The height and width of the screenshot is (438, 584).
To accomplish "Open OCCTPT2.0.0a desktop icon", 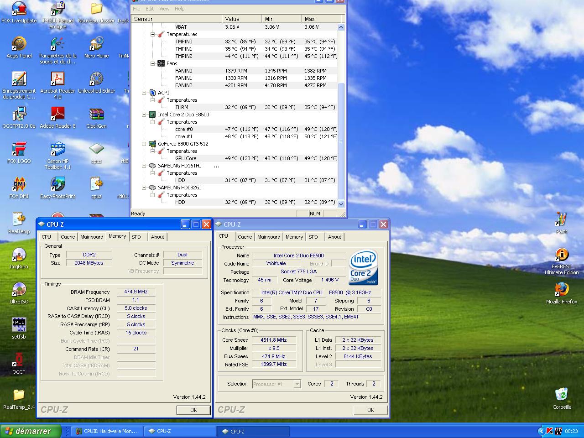I will (19, 118).
